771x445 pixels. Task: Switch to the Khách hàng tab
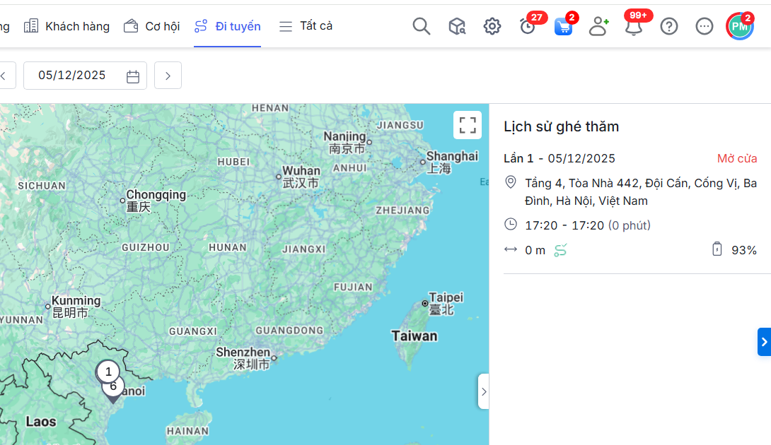click(x=67, y=27)
